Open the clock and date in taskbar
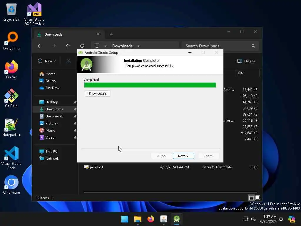Viewport: 301px width, 226px height. pyautogui.click(x=268, y=219)
